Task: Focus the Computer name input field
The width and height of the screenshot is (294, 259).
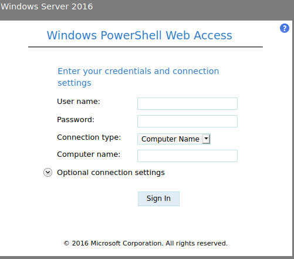Action: click(187, 156)
